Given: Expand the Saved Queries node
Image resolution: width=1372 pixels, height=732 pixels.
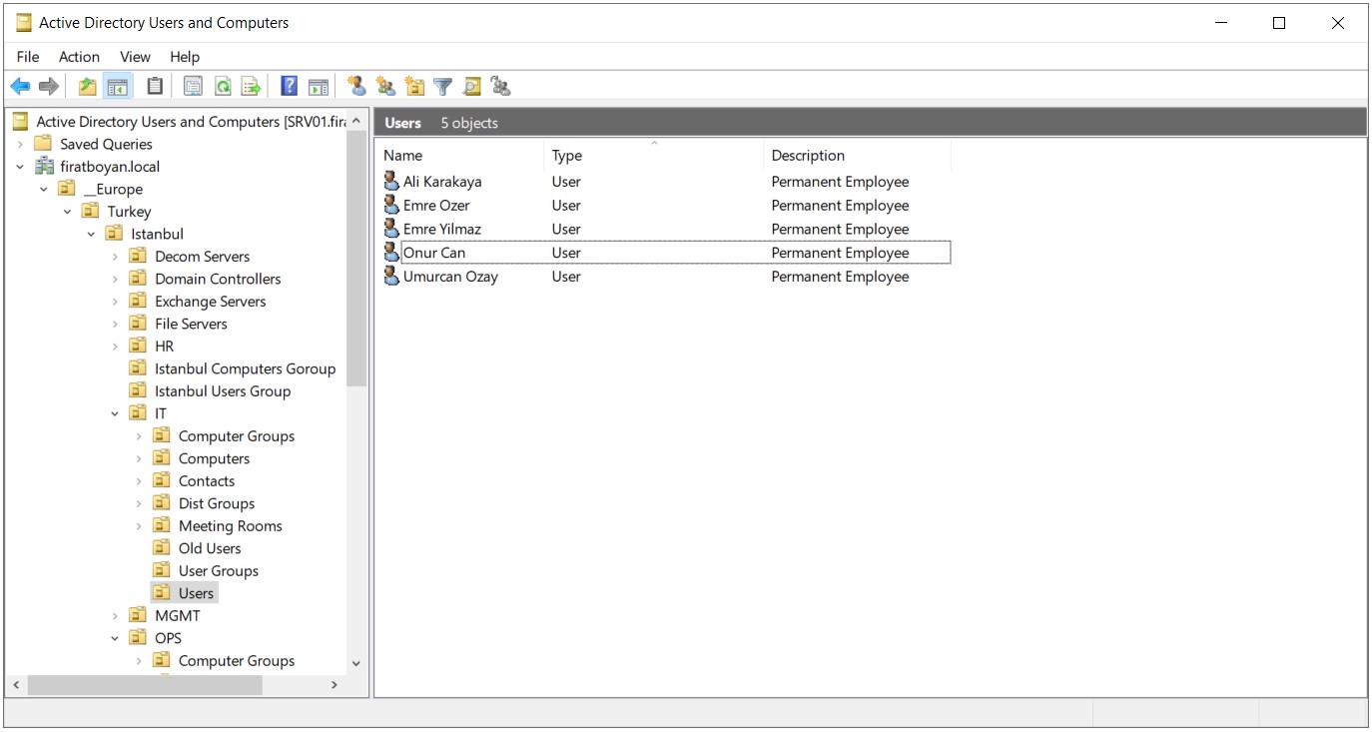Looking at the screenshot, I should click(x=20, y=144).
